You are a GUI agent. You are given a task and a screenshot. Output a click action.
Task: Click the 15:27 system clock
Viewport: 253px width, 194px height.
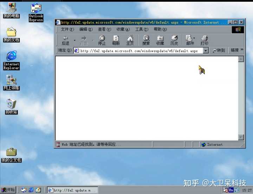tap(247, 190)
